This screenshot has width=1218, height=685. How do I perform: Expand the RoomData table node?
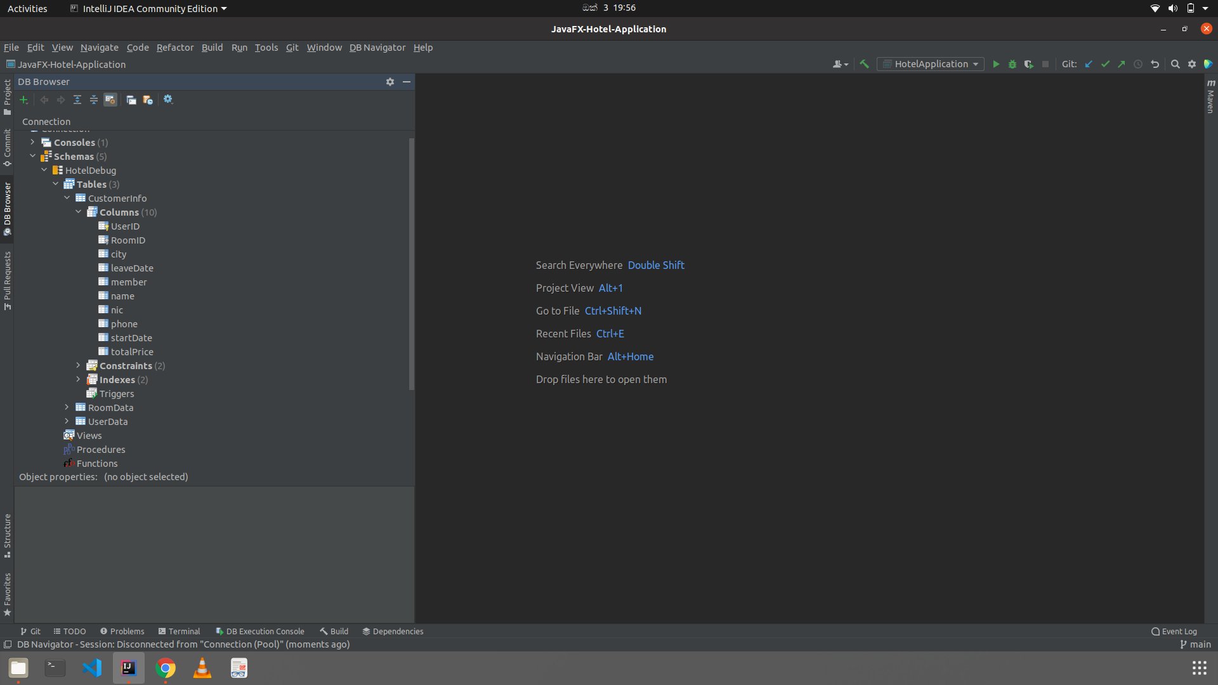coord(67,407)
